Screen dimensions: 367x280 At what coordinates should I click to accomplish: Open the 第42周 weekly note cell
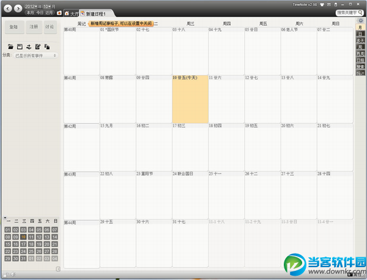point(81,148)
